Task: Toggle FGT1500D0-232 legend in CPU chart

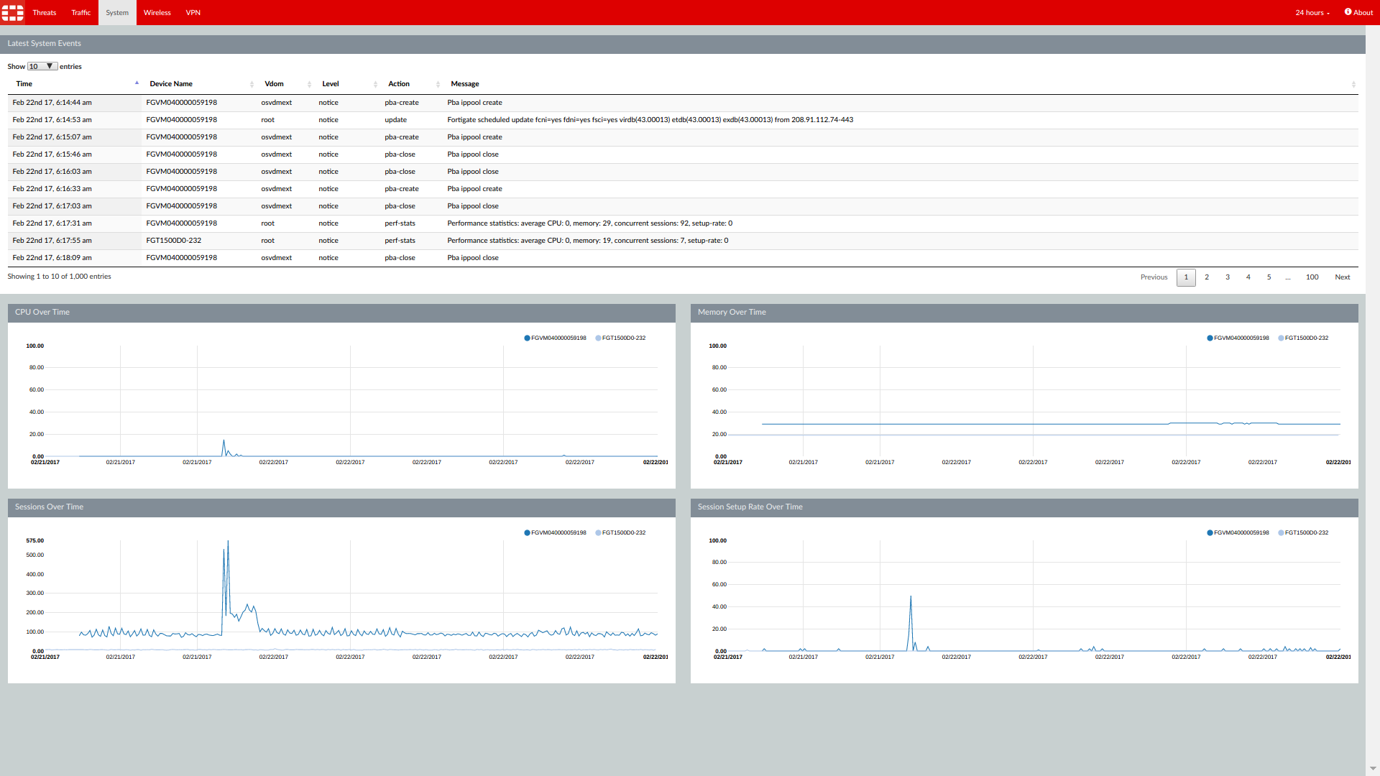Action: 620,338
